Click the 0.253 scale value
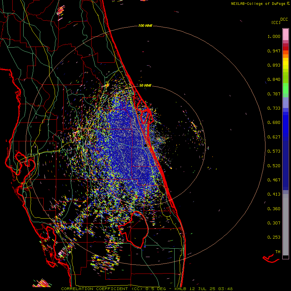 [x=274, y=237]
